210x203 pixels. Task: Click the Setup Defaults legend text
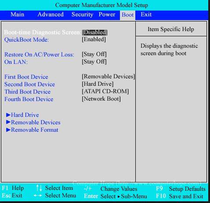187,189
